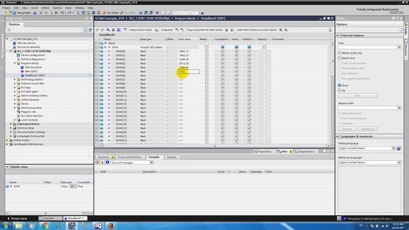
Task: Toggle Retain checkbox for DATA[0] row
Action: tap(206, 51)
